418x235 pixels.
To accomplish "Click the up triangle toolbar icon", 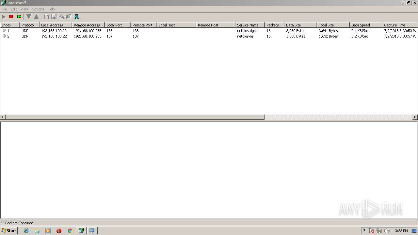I will point(36,17).
